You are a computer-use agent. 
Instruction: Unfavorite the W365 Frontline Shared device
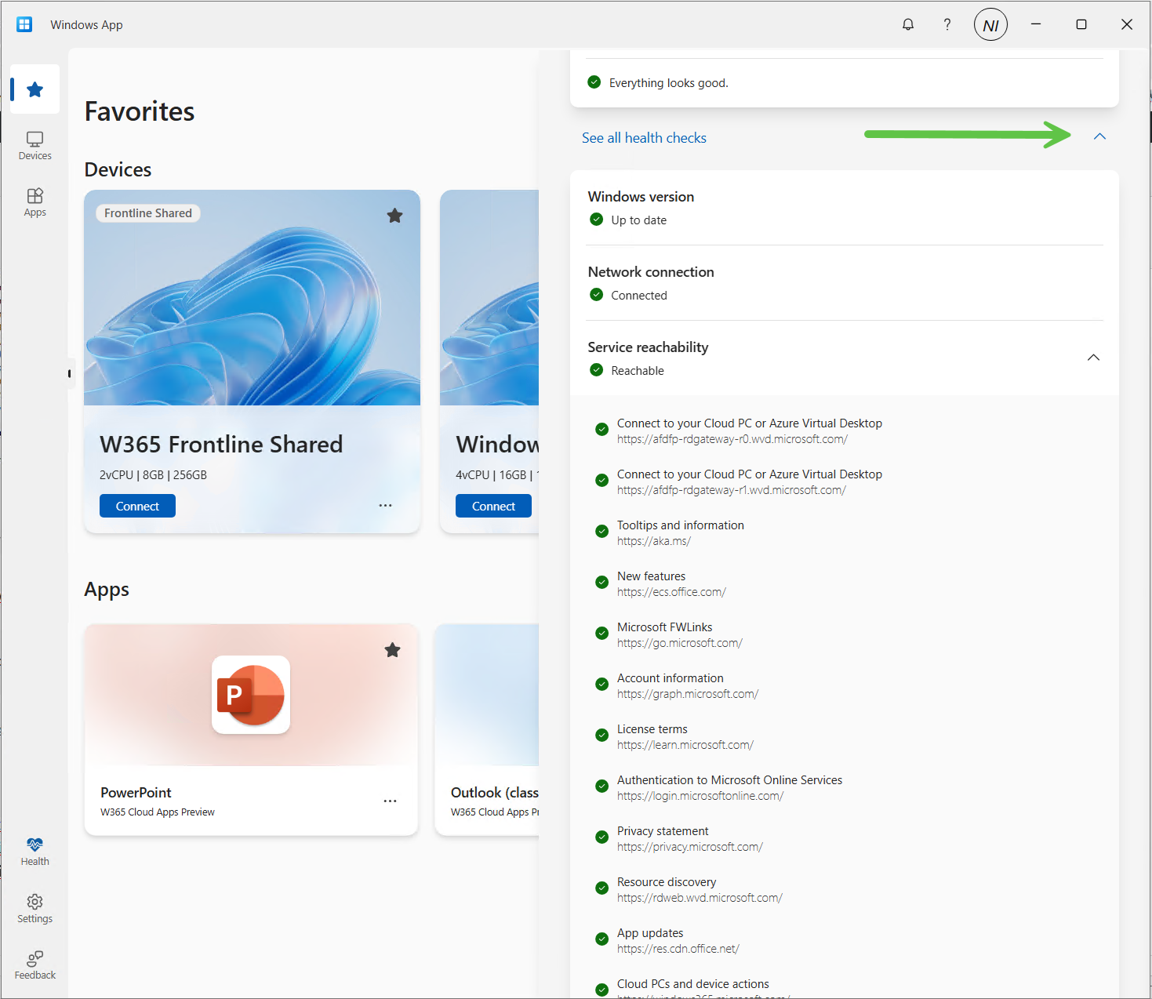[x=394, y=216]
